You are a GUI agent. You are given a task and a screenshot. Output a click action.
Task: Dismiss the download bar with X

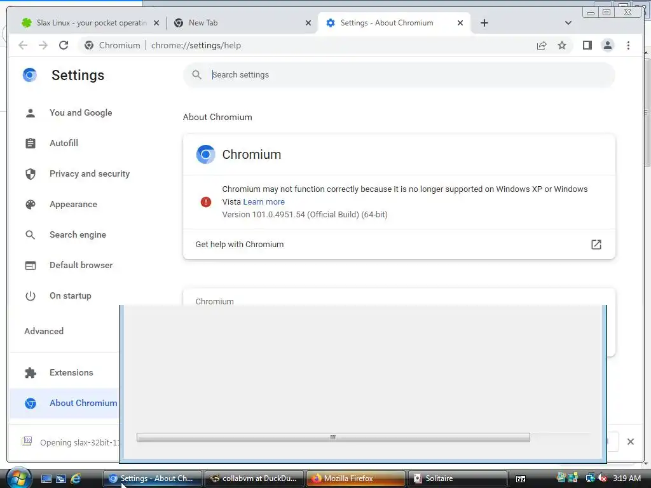coord(631,442)
